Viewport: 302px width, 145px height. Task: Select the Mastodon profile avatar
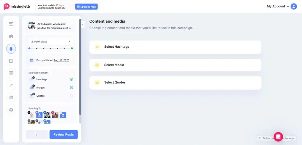[x=39, y=115]
